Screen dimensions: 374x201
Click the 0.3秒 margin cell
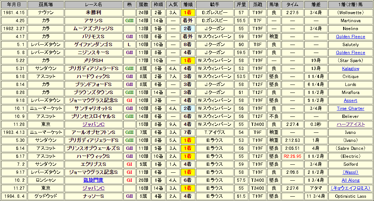click(316, 124)
